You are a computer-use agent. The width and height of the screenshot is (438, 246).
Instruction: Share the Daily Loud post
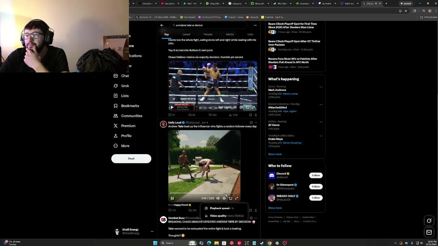tap(256, 210)
